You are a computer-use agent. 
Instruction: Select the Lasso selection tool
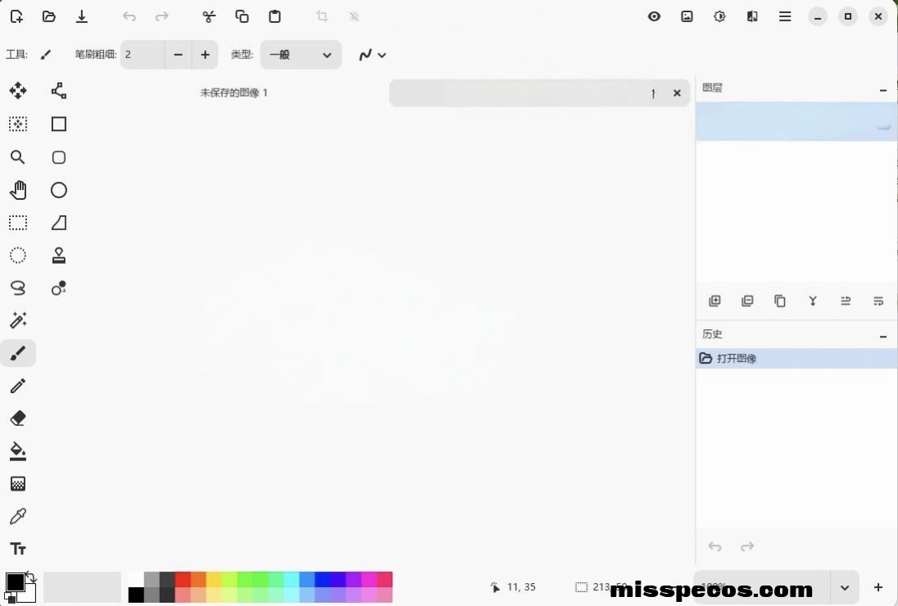pos(18,288)
